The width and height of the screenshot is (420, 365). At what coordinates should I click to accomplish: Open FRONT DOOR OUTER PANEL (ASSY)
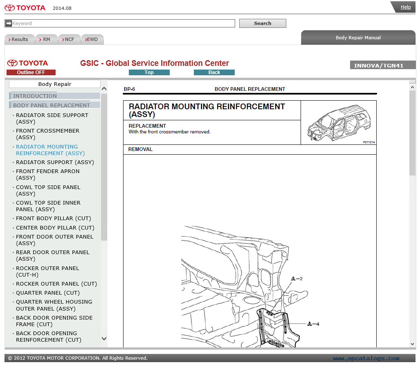[x=55, y=240]
